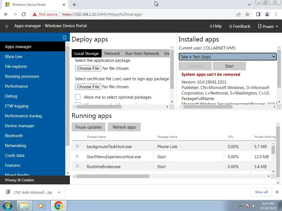Reload the Windows Device Portal page
Image resolution: width=282 pixels, height=211 pixels.
pyautogui.click(x=24, y=14)
